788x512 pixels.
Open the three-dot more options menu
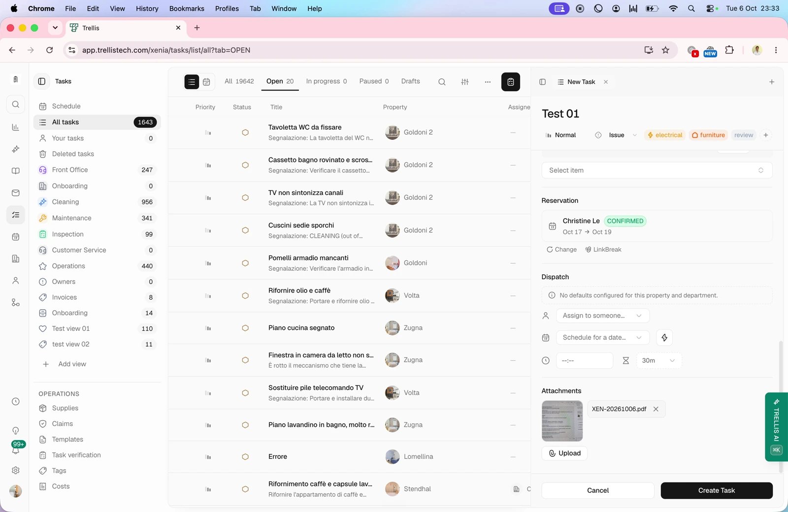click(488, 82)
